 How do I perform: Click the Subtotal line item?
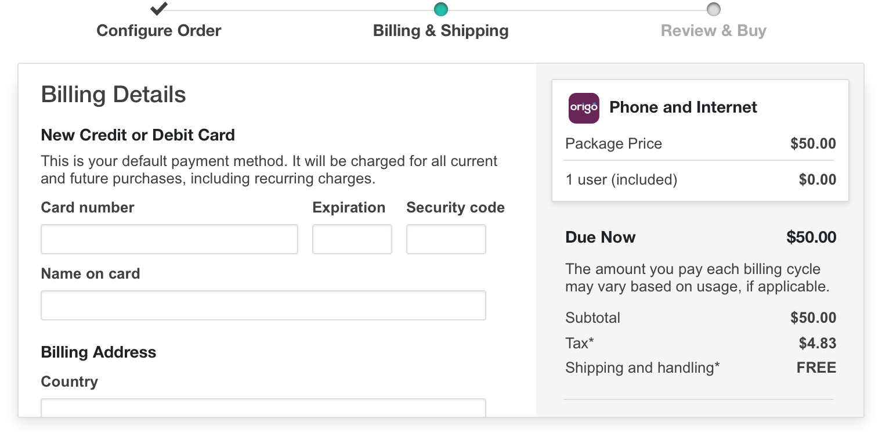click(x=700, y=318)
